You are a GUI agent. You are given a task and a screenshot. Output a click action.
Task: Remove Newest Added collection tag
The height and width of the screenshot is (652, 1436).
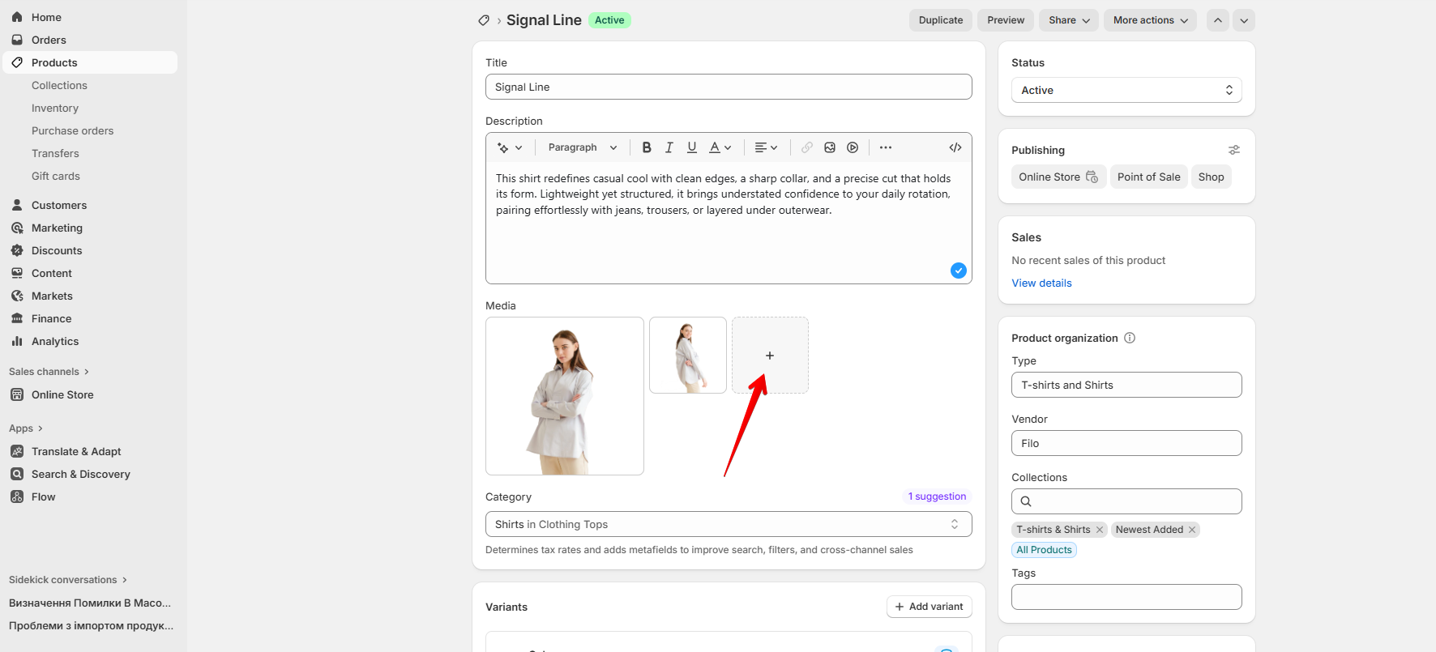[1192, 530]
